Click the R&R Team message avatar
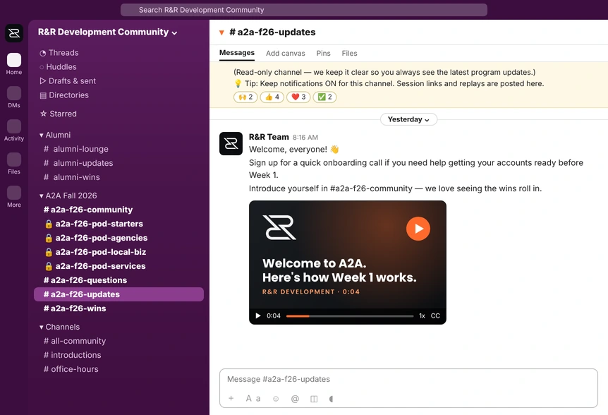The width and height of the screenshot is (608, 415). tap(231, 143)
